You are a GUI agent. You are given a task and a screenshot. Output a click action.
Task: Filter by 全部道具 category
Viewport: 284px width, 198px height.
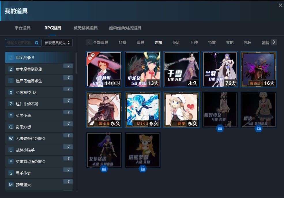pyautogui.click(x=101, y=42)
